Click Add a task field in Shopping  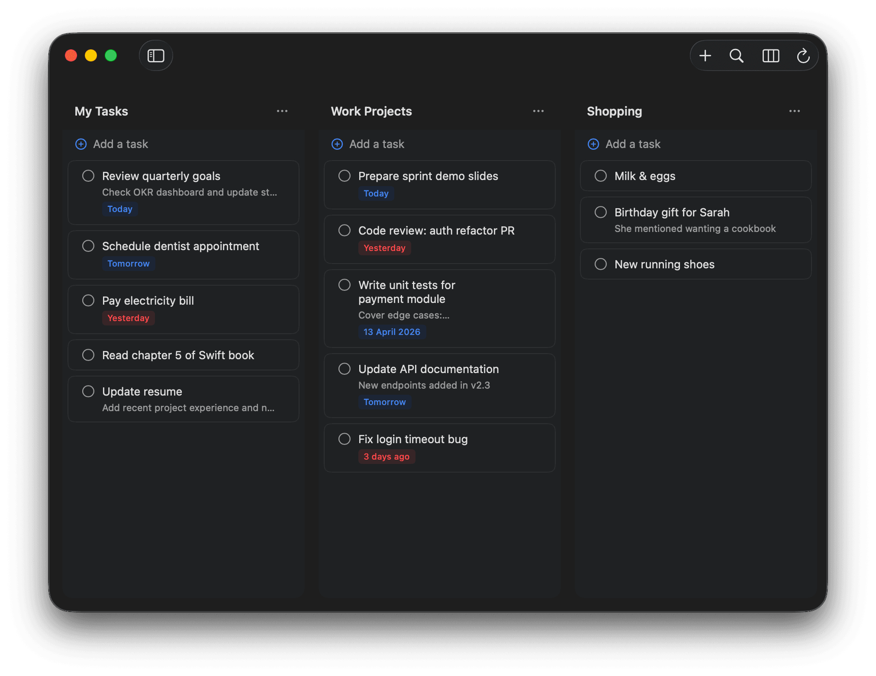pyautogui.click(x=633, y=144)
